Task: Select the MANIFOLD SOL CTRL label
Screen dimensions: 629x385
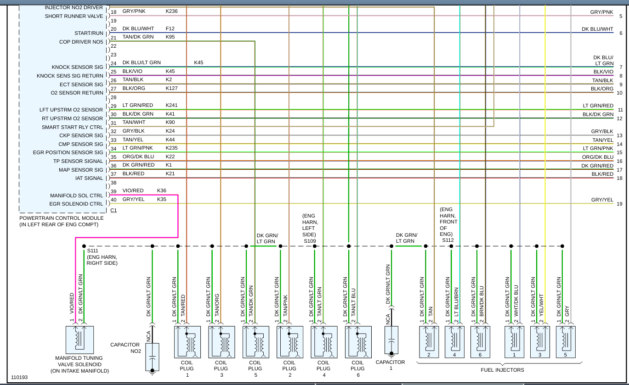Action: pyautogui.click(x=77, y=195)
